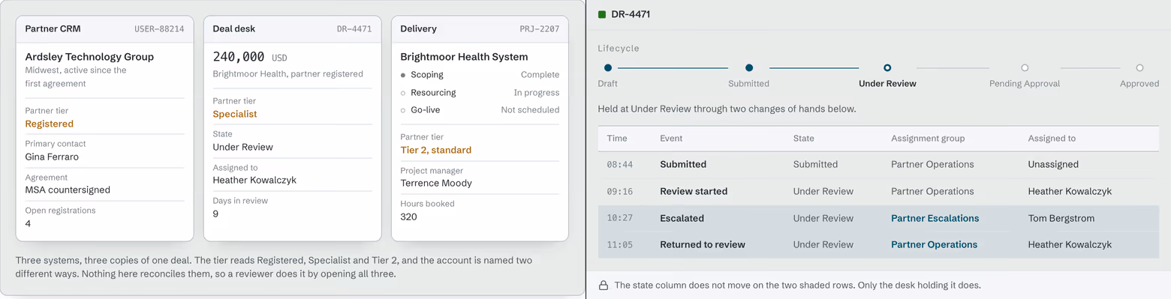1171x299 pixels.
Task: Click project manager Terrence Moody
Action: (x=436, y=183)
